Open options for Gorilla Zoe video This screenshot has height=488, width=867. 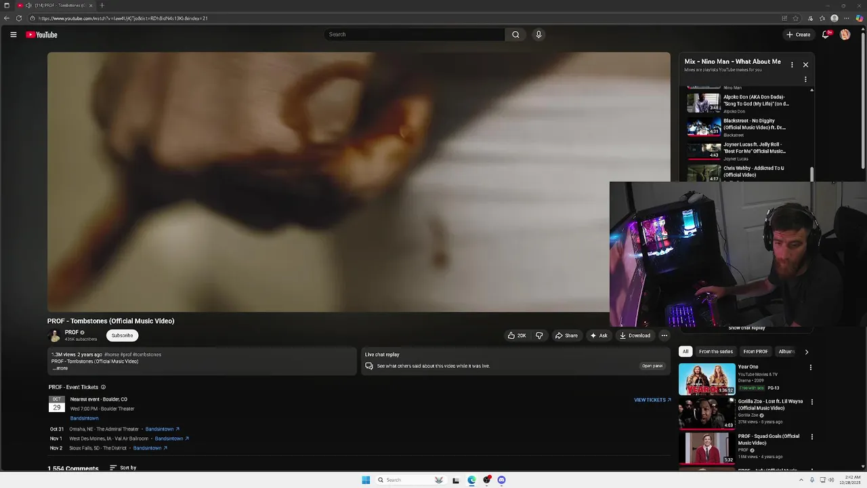tap(812, 401)
